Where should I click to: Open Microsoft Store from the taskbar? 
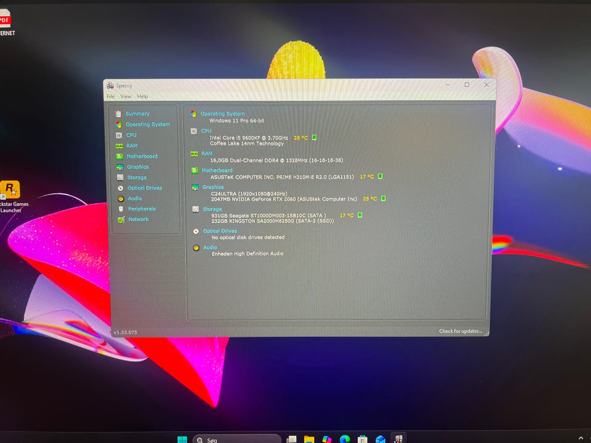pos(363,439)
